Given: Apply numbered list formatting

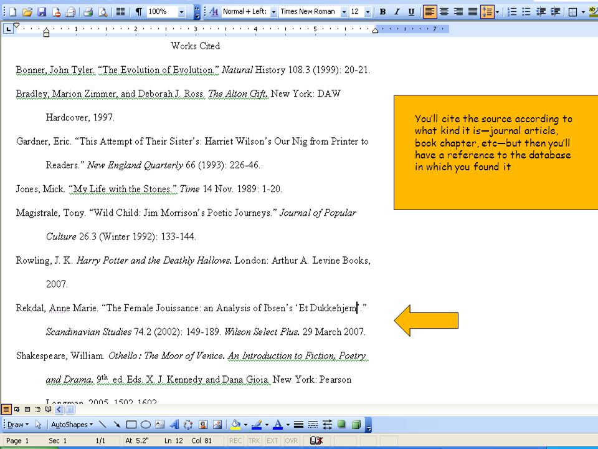Looking at the screenshot, I should pyautogui.click(x=512, y=12).
